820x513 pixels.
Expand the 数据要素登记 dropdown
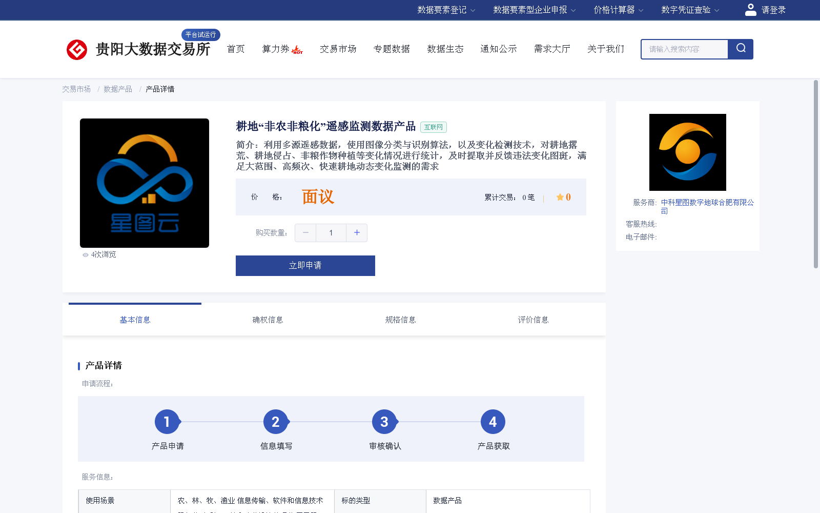pyautogui.click(x=446, y=10)
